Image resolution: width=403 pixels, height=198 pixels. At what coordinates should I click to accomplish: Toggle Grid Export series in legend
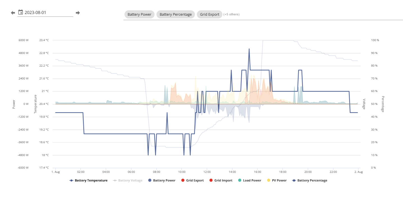pyautogui.click(x=192, y=180)
